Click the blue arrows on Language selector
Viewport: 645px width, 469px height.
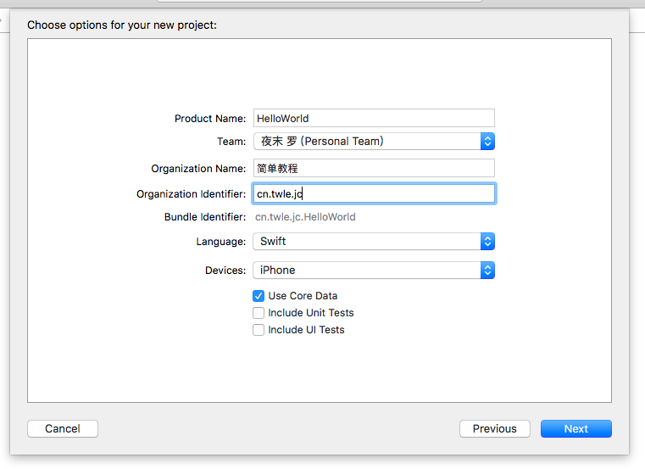pyautogui.click(x=487, y=242)
